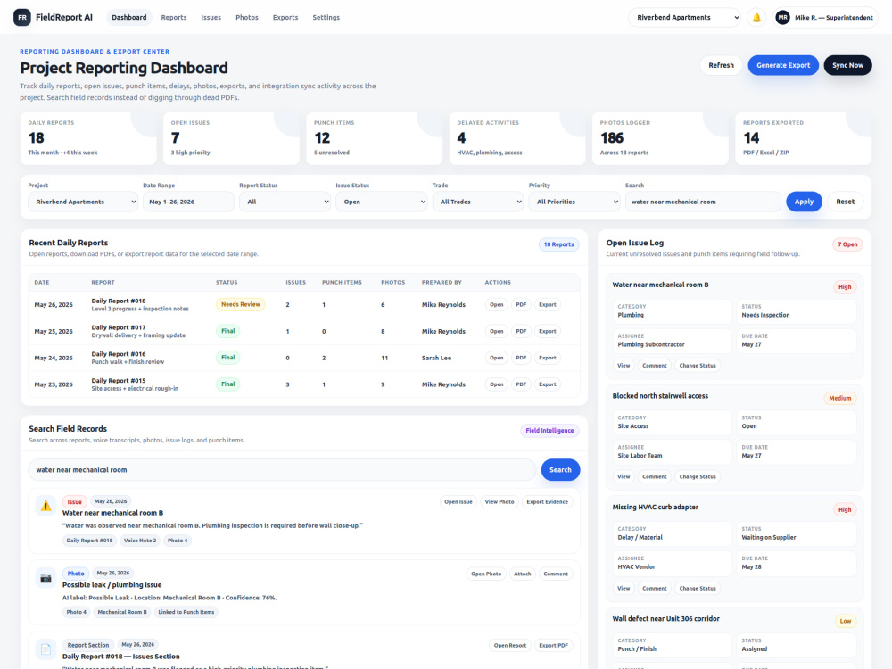Apply the filters

(804, 202)
